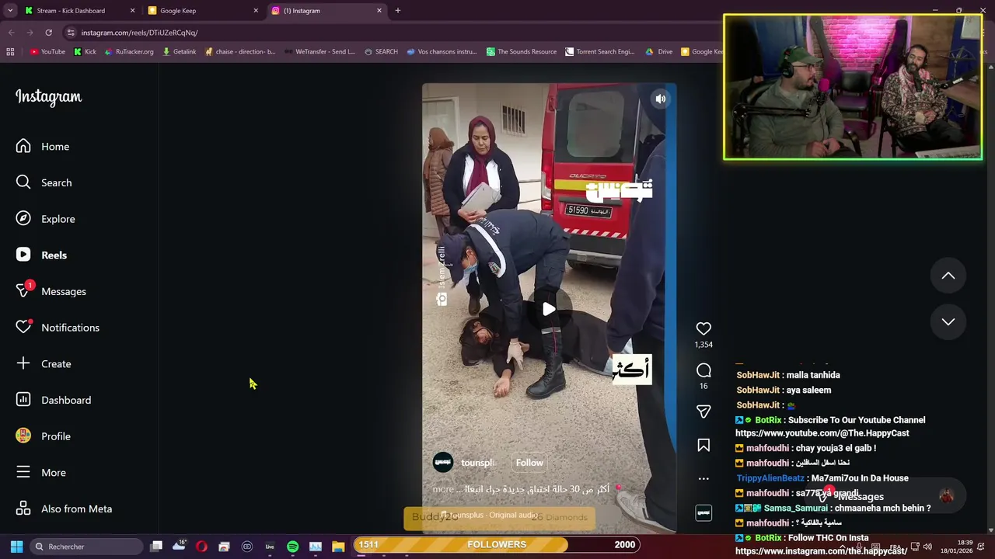Open the Dashboard sidebar item

(x=53, y=400)
